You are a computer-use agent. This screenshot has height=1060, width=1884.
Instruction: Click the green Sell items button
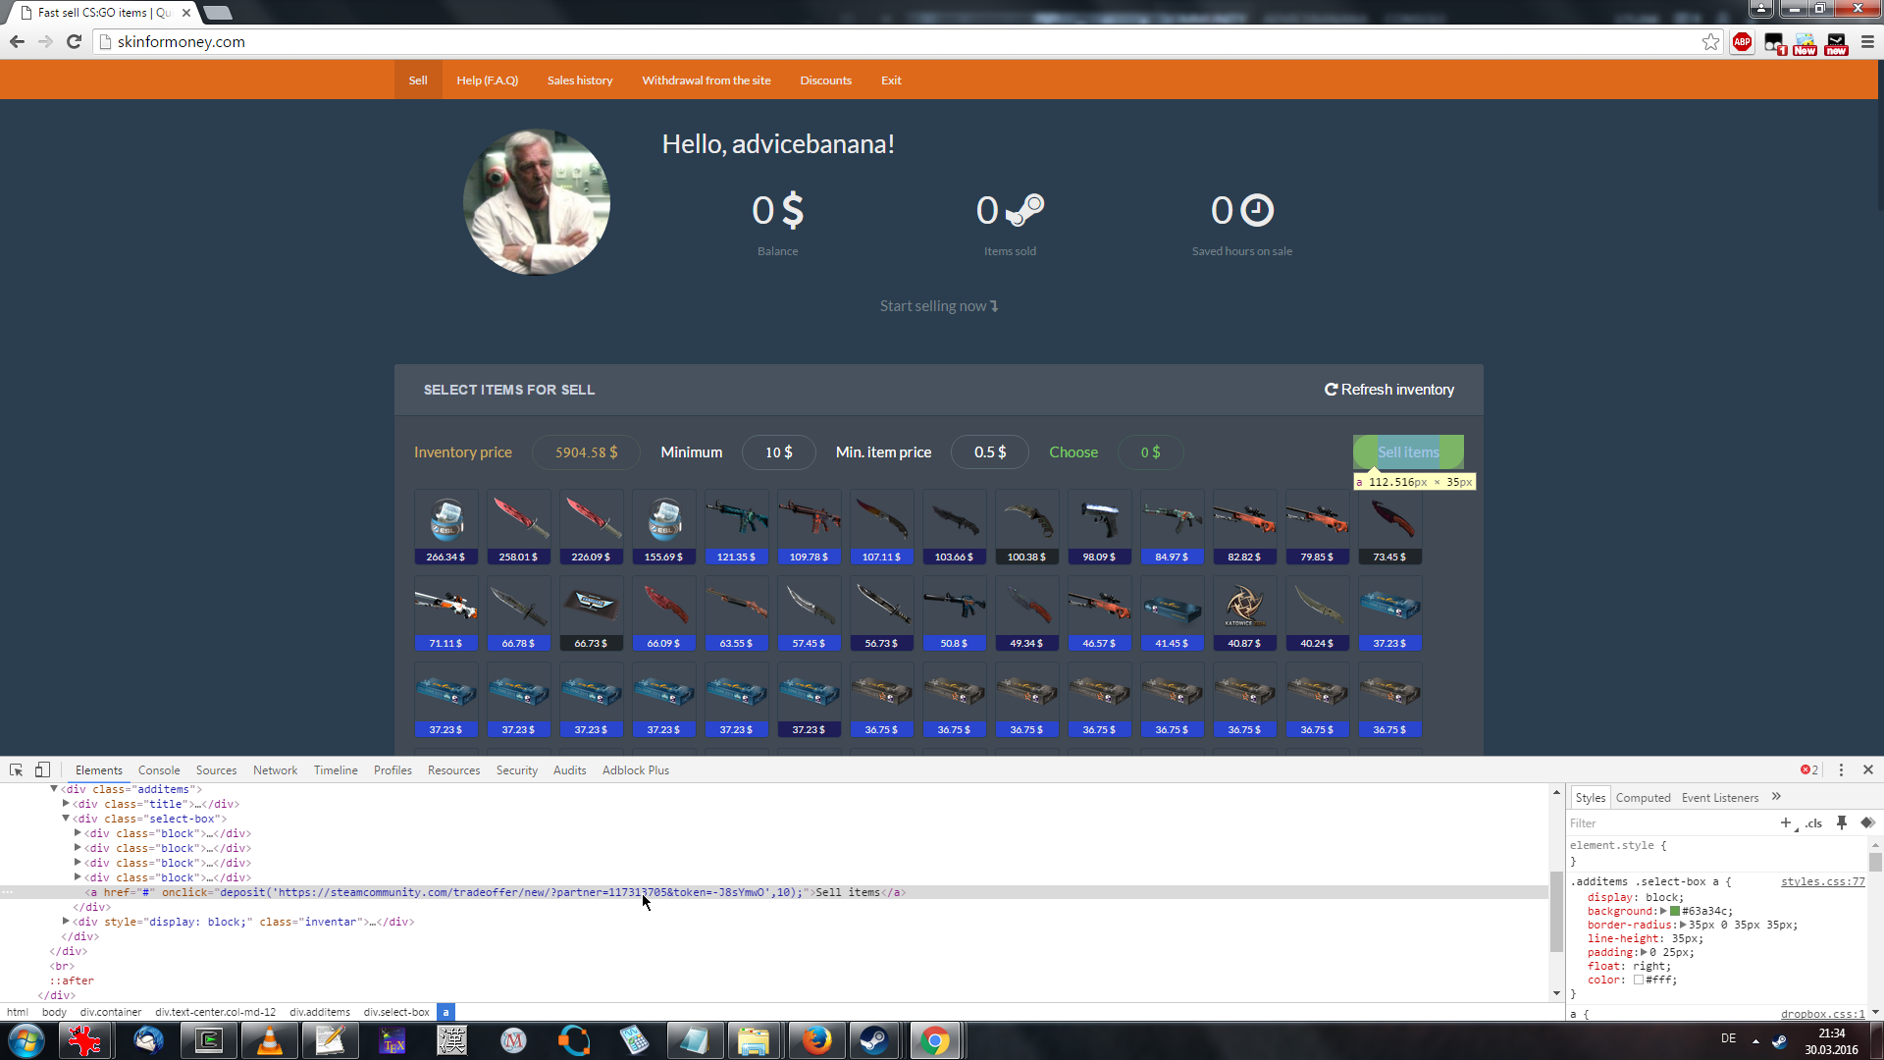point(1408,452)
